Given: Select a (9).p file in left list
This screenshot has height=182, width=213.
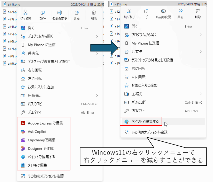Looking at the screenshot, I should [10, 64].
